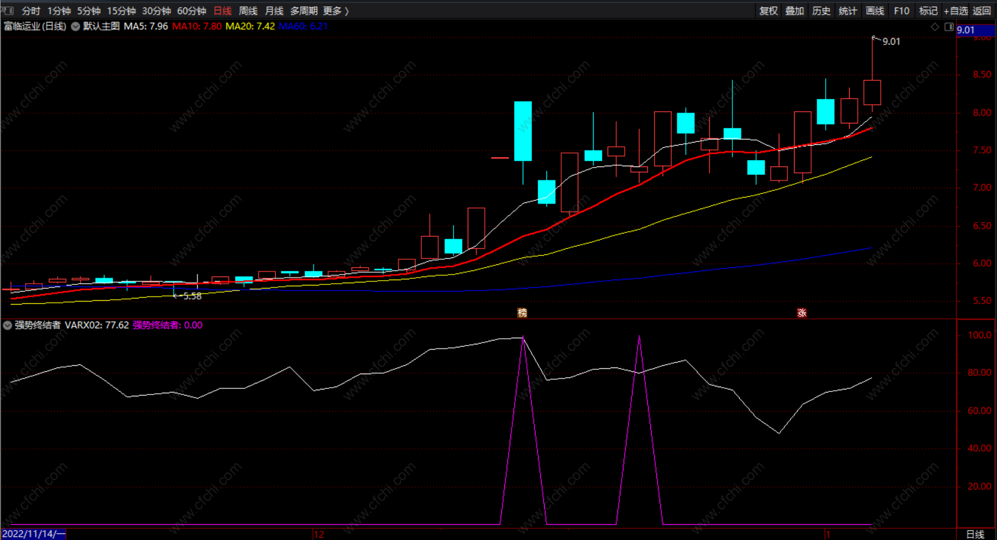Switch to 60分钟 period
Viewport: 997px width, 540px height.
click(191, 10)
